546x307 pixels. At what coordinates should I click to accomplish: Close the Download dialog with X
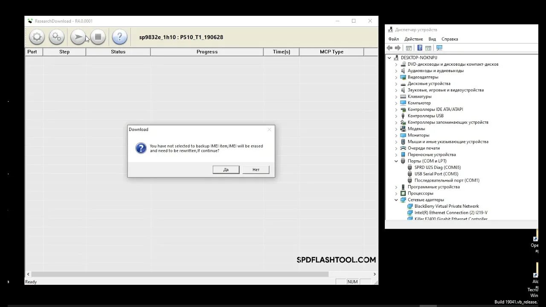269,130
